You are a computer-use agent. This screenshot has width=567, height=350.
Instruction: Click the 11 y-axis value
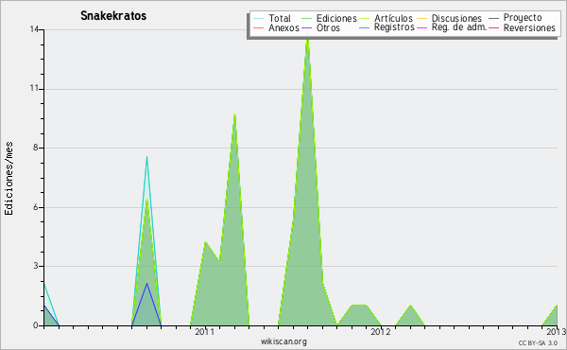click(x=34, y=89)
